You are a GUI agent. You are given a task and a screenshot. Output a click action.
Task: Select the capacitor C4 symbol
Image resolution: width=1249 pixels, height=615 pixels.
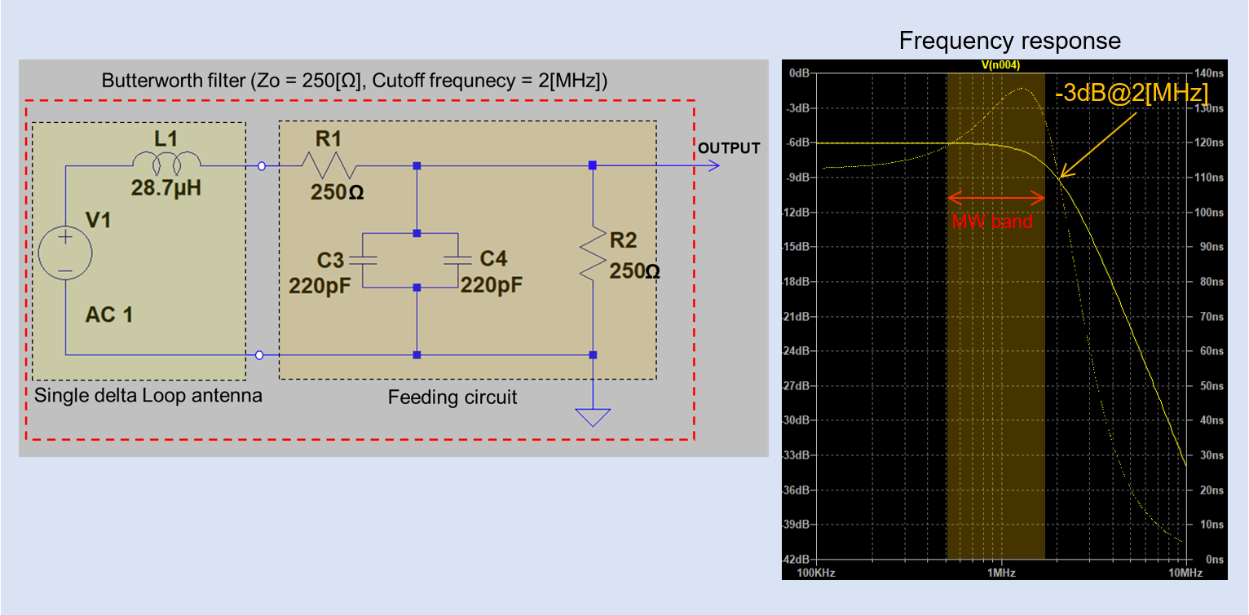point(458,261)
